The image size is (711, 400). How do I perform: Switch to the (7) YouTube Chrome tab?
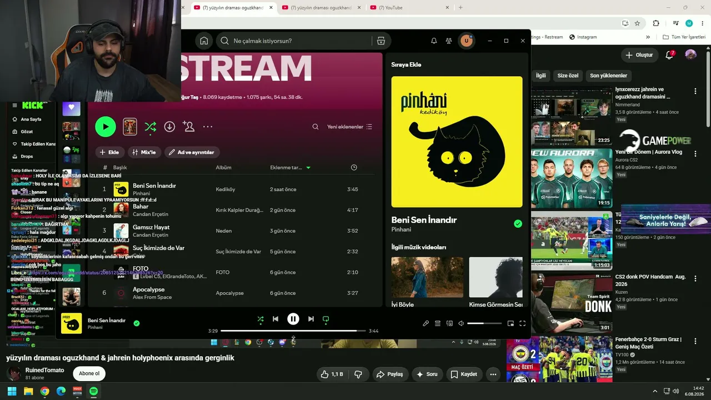[x=409, y=8]
